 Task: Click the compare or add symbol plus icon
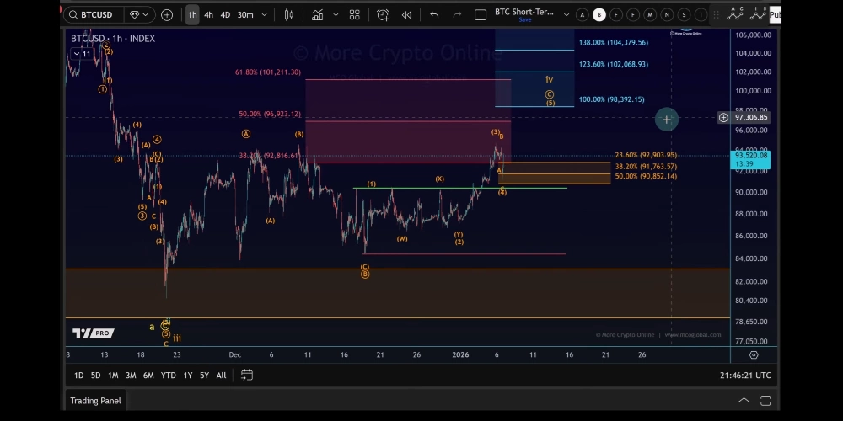pyautogui.click(x=167, y=14)
